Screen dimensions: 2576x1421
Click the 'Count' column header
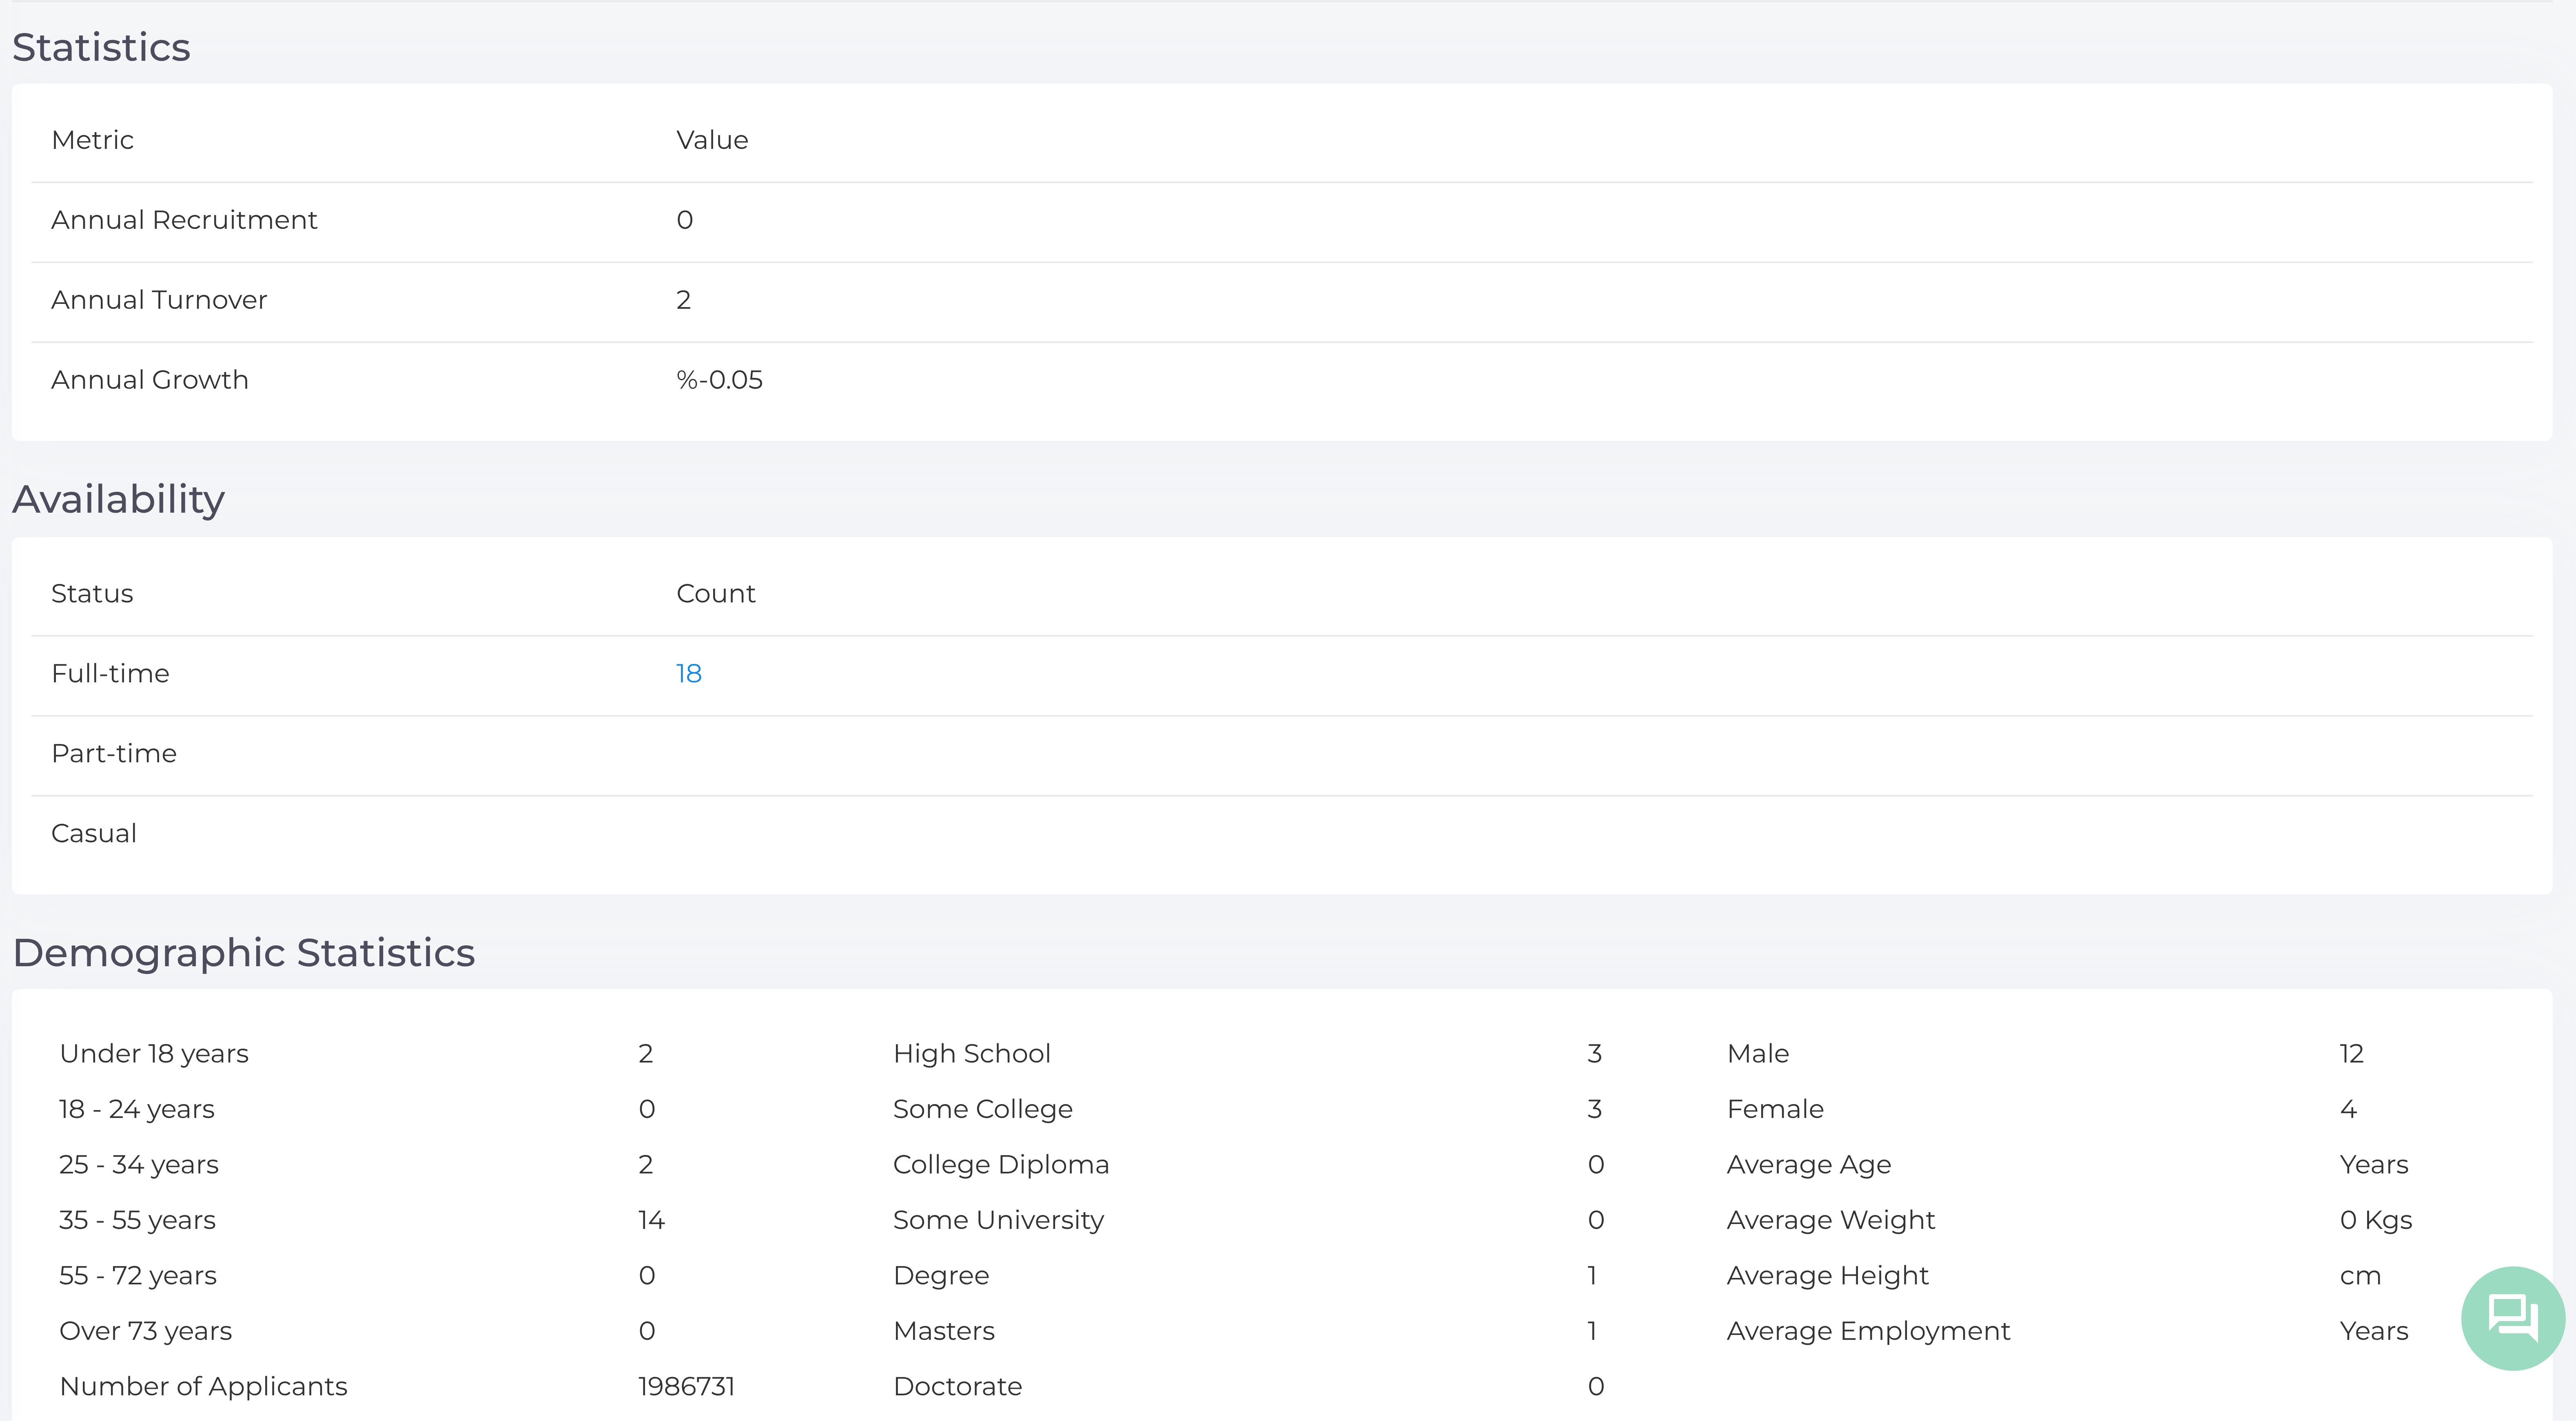(x=716, y=594)
